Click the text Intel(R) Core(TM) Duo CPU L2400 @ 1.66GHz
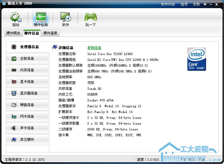 click(123, 60)
